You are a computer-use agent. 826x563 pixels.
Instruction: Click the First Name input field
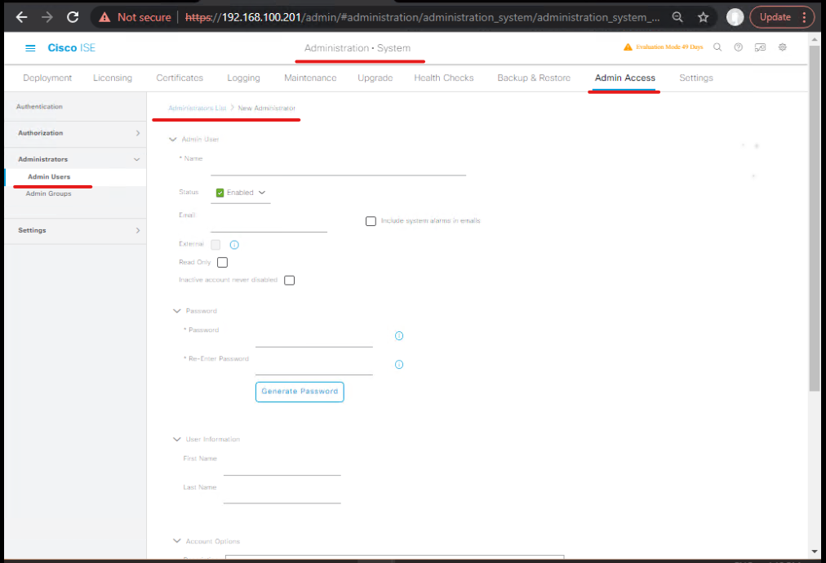tap(282, 468)
